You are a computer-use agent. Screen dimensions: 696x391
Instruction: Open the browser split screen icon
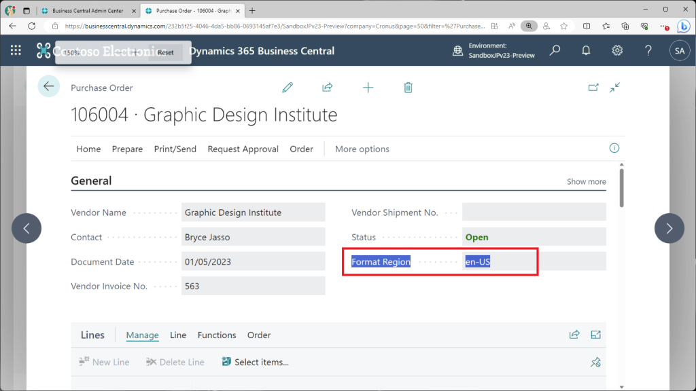[x=587, y=26]
